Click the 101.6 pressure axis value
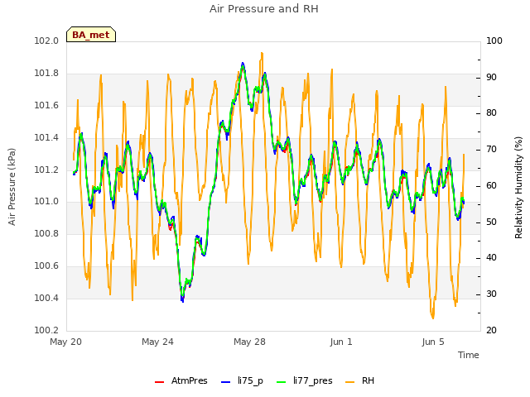530x397 pixels. coord(46,105)
